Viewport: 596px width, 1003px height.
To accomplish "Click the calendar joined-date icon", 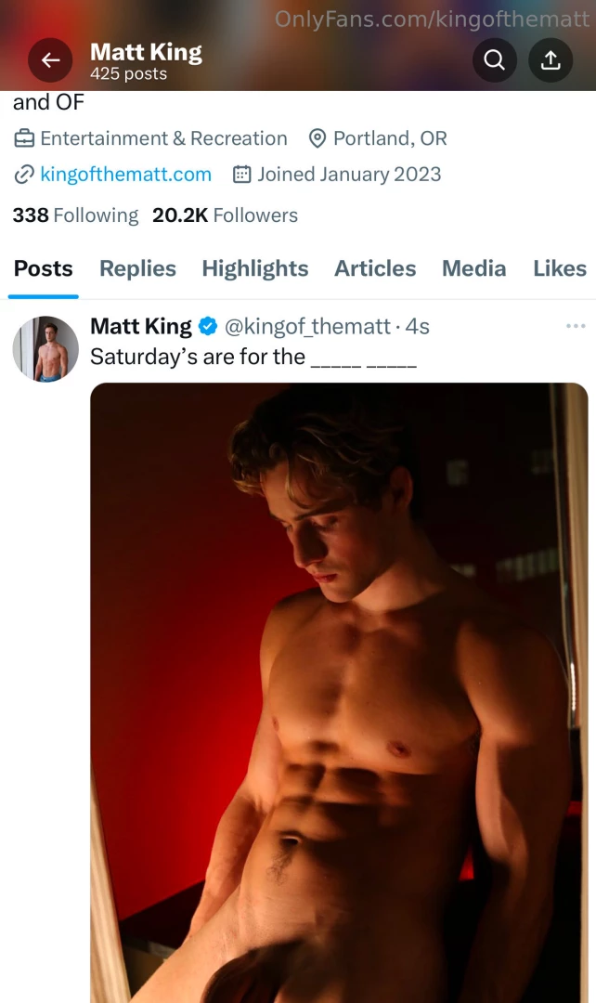I will pyautogui.click(x=241, y=175).
